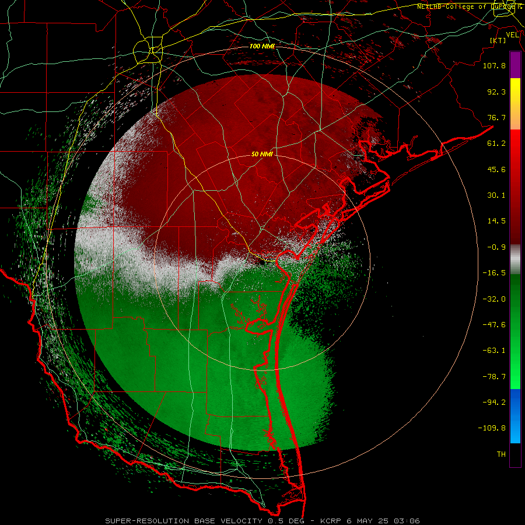
Task: Select the 92.3 value on velocity scale
Action: pos(496,92)
